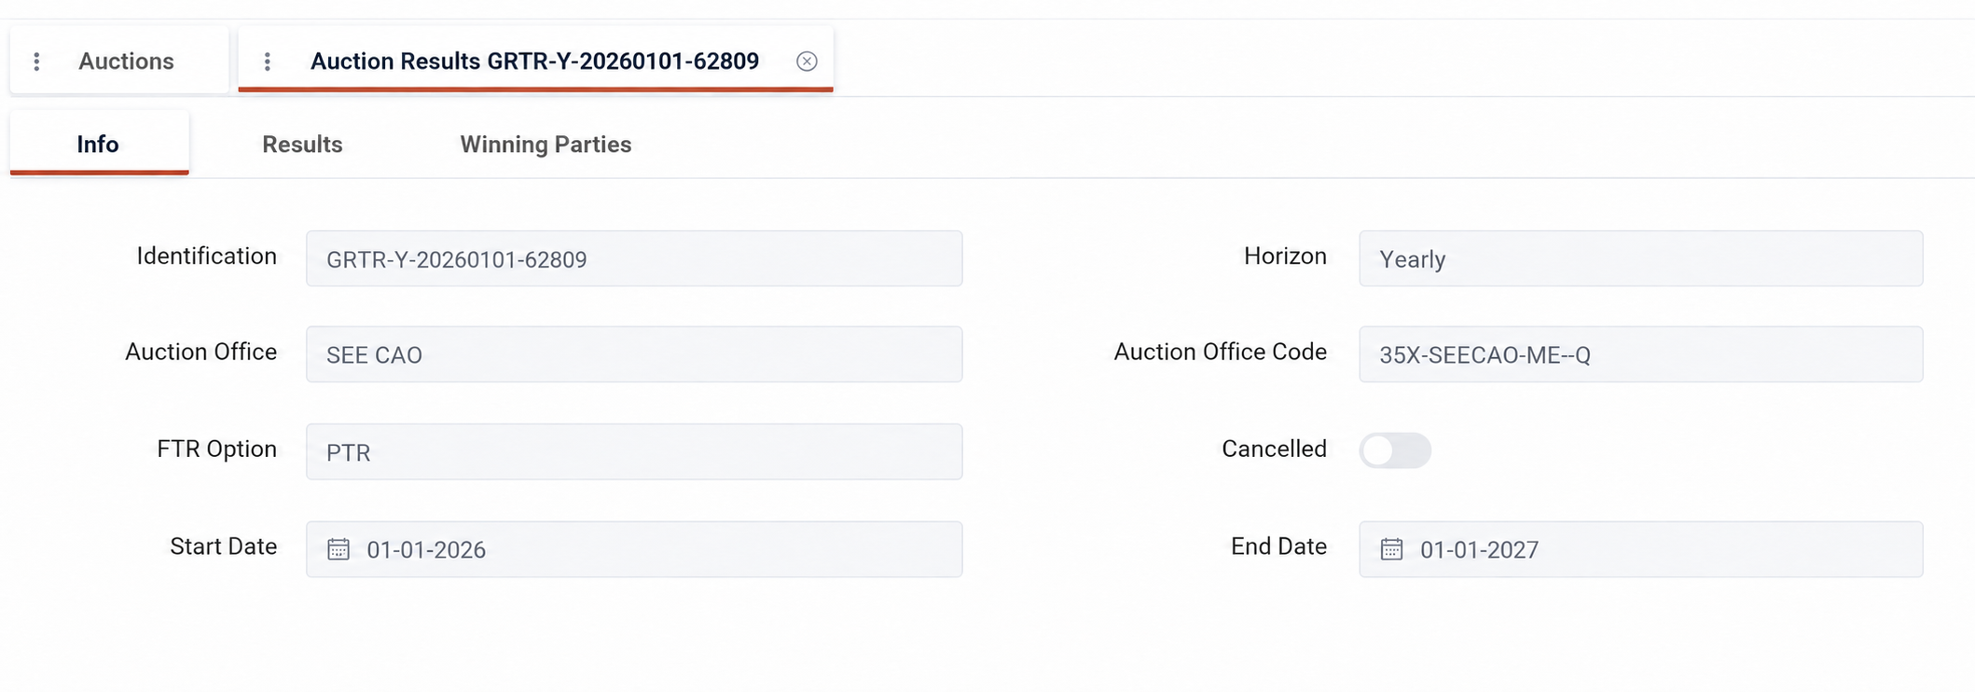
Task: Click the FTR Option field showing PTR
Action: pyautogui.click(x=634, y=452)
